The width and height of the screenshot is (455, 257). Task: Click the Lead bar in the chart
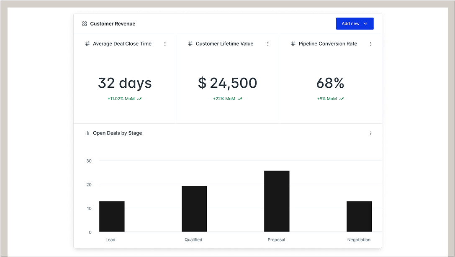pyautogui.click(x=112, y=216)
